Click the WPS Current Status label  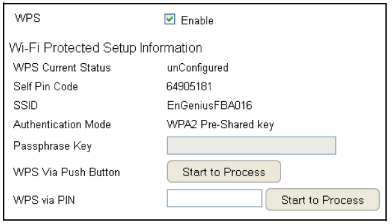[x=62, y=68]
